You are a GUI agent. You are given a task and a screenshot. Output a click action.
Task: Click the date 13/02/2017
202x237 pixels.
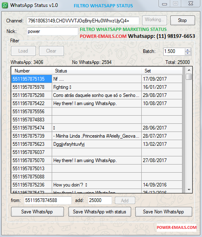(162, 144)
